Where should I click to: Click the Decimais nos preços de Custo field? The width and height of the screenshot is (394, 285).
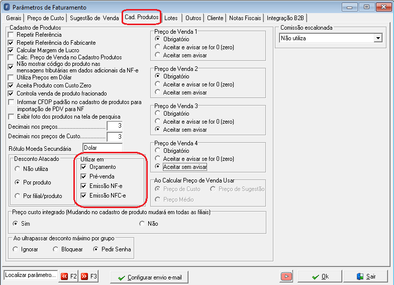(x=115, y=137)
